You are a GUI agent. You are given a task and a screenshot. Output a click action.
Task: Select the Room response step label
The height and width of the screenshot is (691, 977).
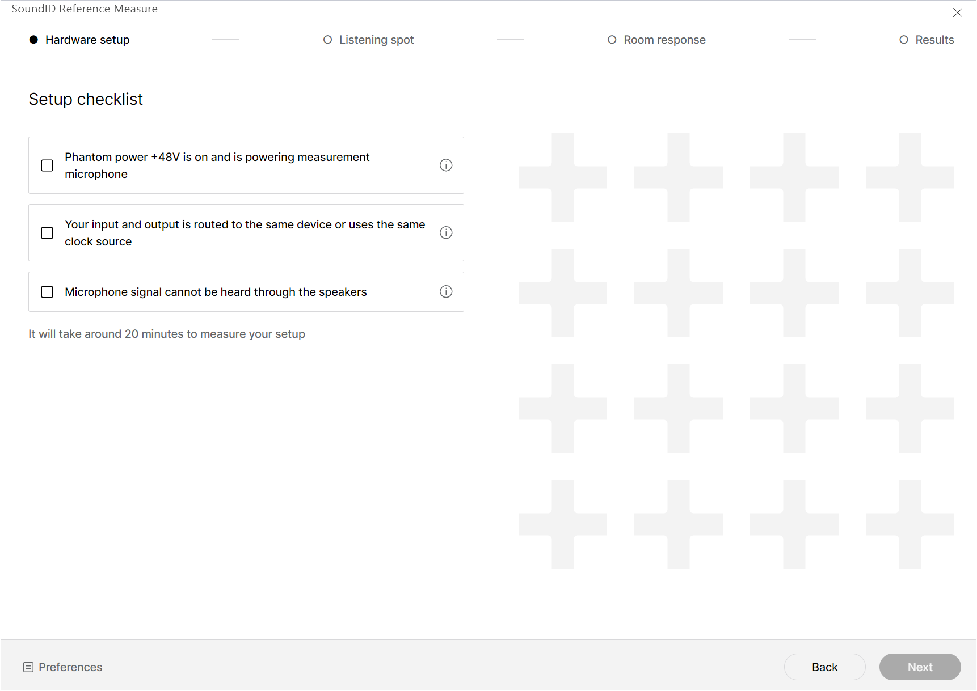[x=664, y=40]
